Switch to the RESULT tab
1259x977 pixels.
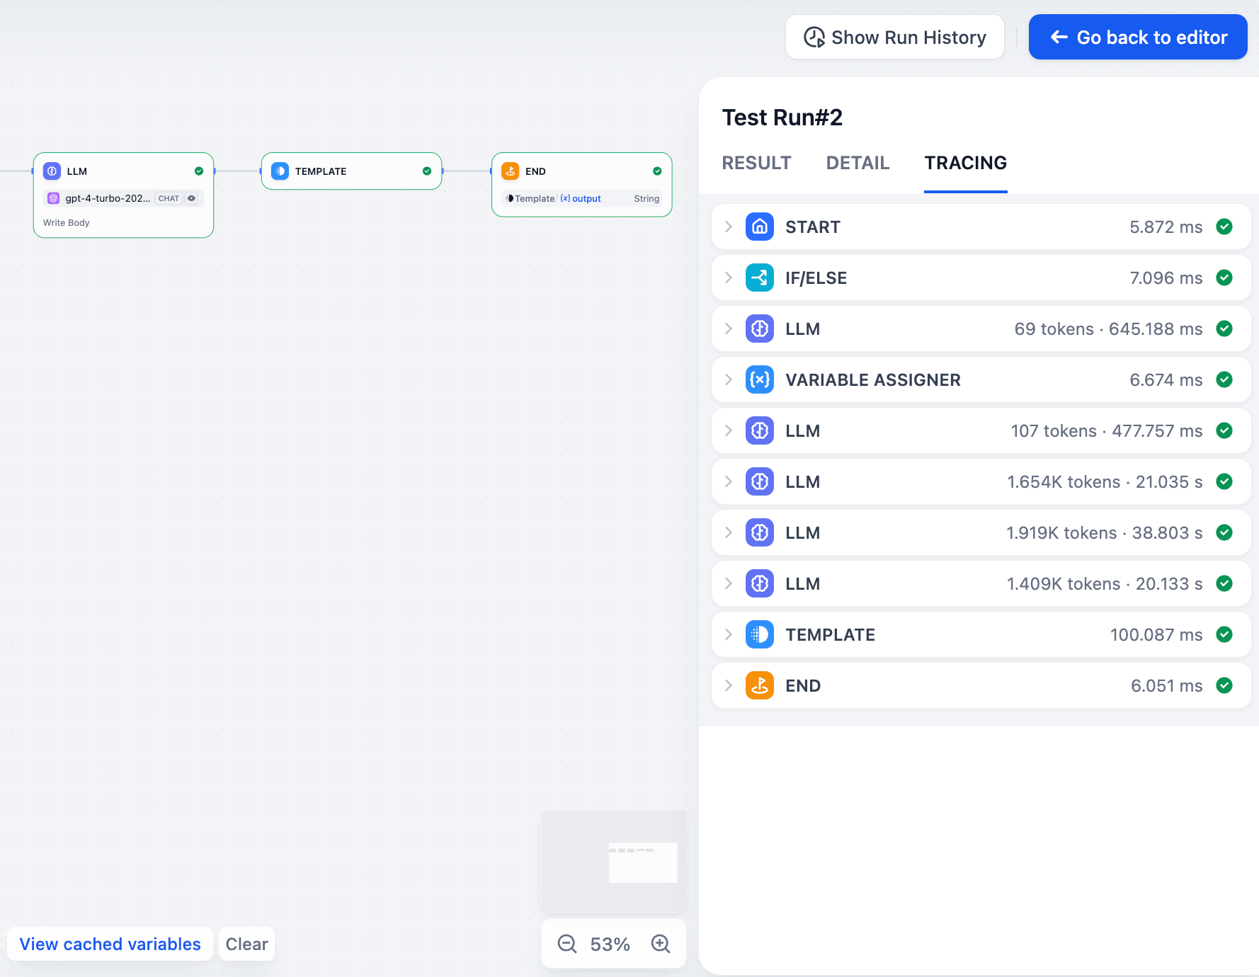click(x=756, y=163)
